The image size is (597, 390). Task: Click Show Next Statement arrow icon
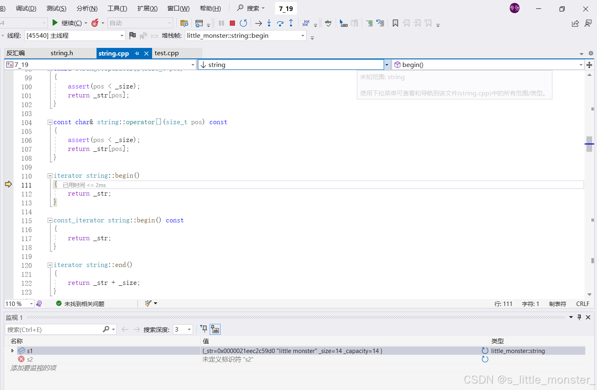tap(258, 23)
